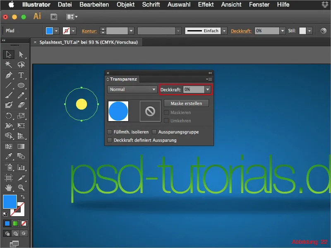Select the Gradient tool

21,146
